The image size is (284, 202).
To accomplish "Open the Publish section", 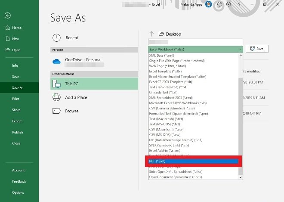I will click(x=18, y=132).
